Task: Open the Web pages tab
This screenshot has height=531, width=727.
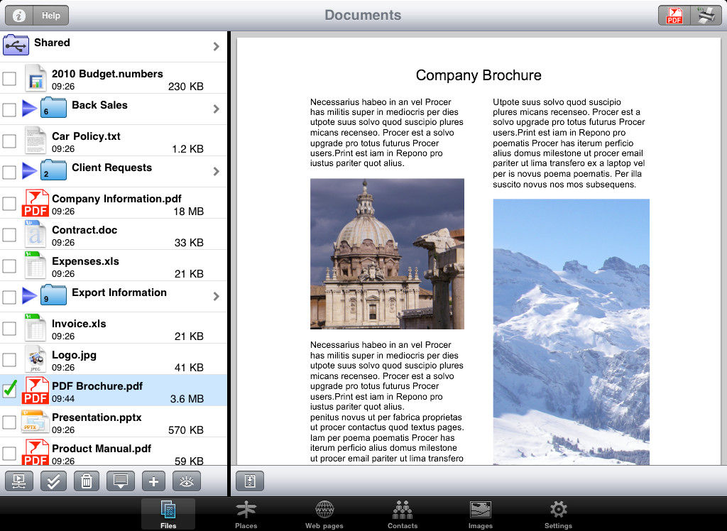Action: (x=324, y=514)
